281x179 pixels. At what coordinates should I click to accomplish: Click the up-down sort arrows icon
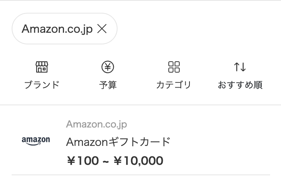(240, 67)
